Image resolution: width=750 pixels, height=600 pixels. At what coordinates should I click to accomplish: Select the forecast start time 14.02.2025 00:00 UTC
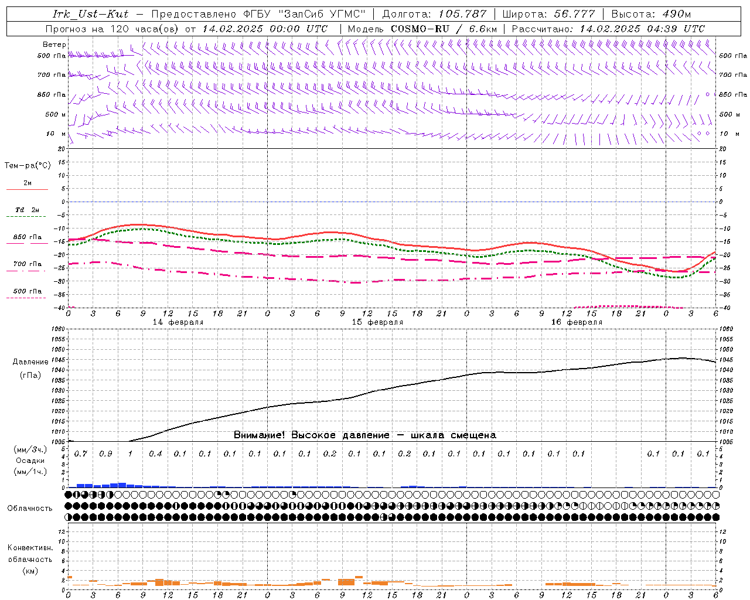pos(265,29)
